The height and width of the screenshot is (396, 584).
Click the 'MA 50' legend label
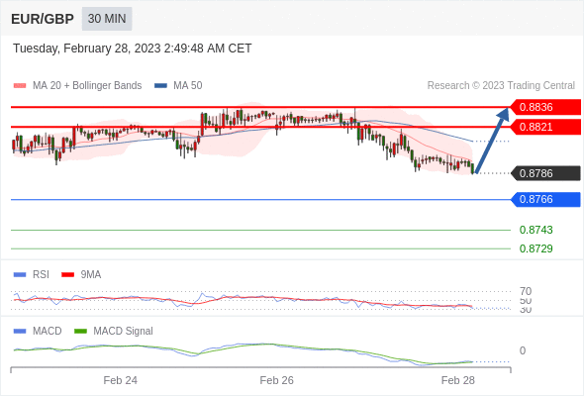[x=188, y=86]
